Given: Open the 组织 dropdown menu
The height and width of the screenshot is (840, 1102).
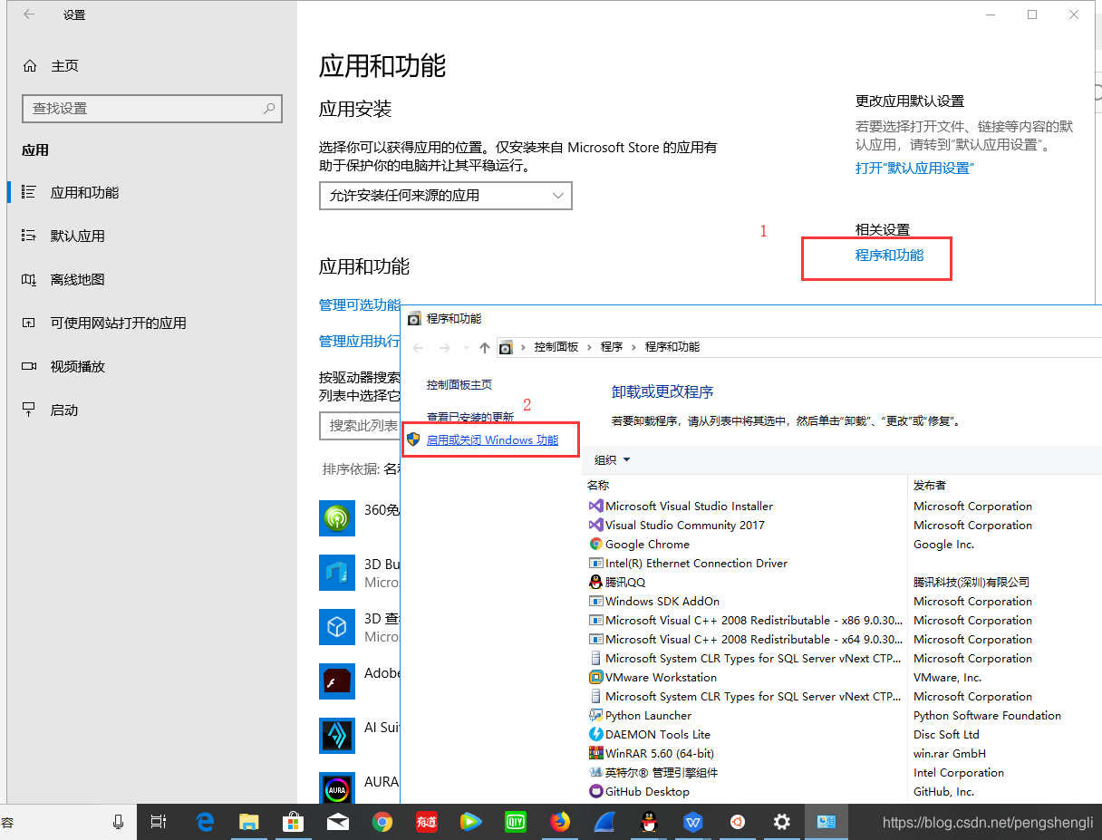Looking at the screenshot, I should [x=613, y=459].
